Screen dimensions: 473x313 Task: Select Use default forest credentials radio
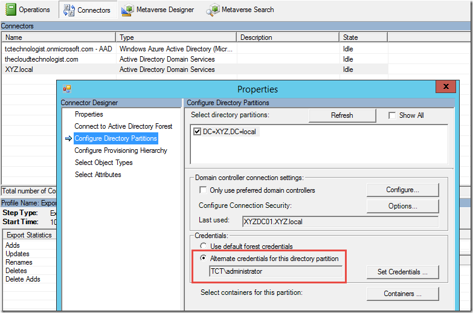point(204,246)
